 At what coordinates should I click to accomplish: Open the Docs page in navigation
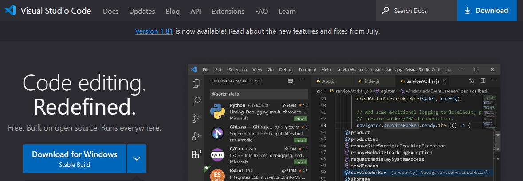tap(111, 12)
